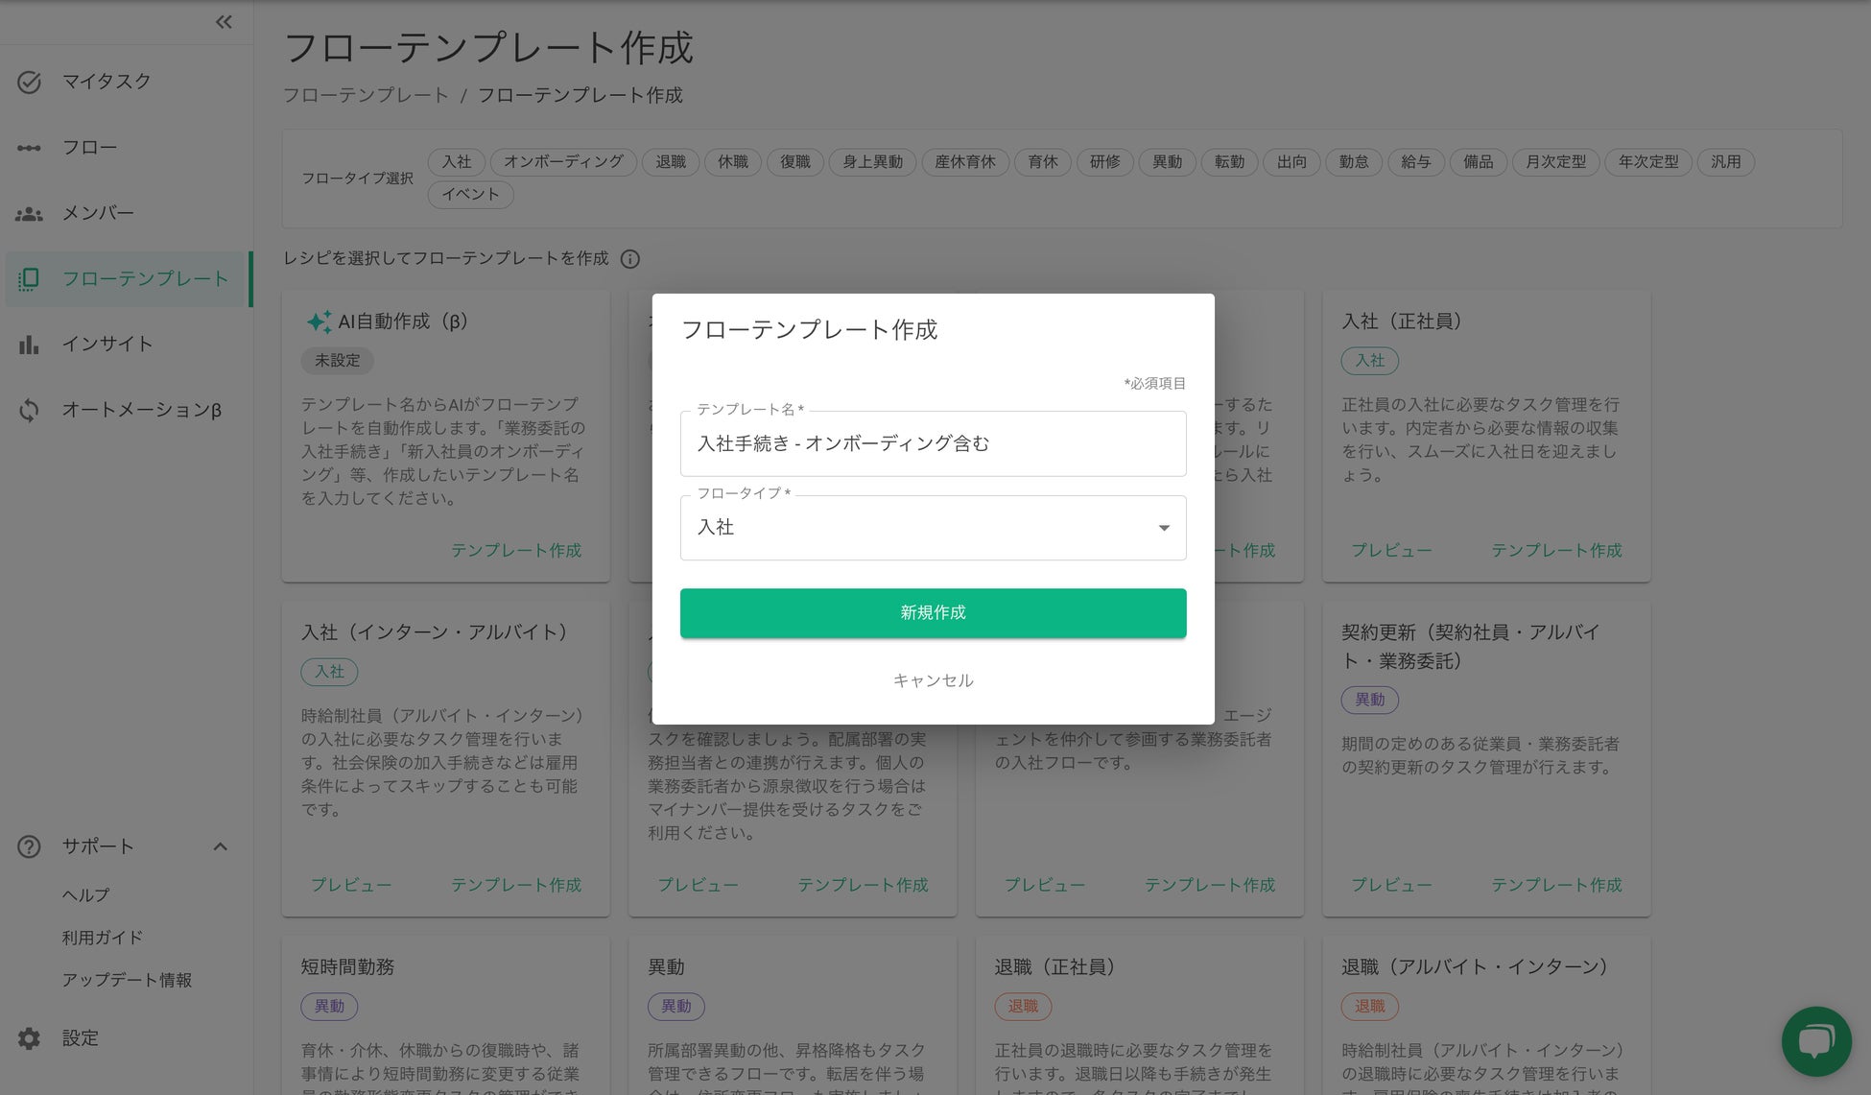This screenshot has width=1871, height=1095.
Task: Click the Settings gear icon
Action: coord(29,1038)
